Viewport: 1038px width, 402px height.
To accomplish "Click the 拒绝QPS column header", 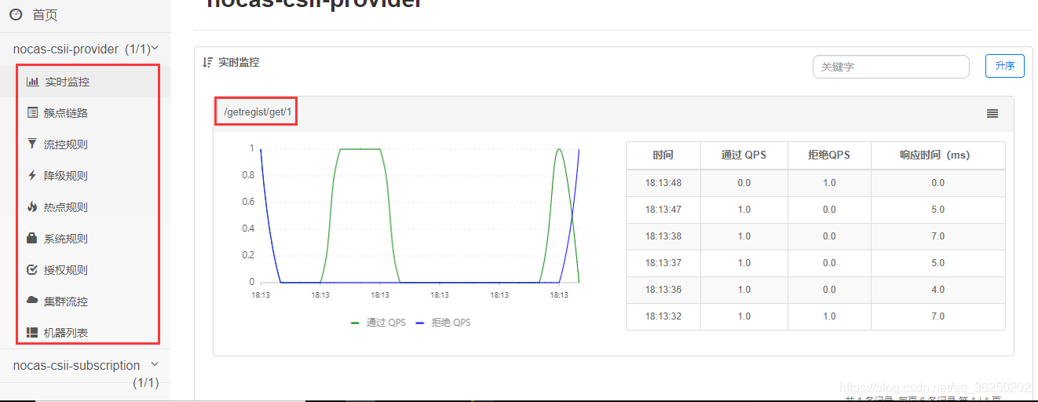I will tap(829, 155).
